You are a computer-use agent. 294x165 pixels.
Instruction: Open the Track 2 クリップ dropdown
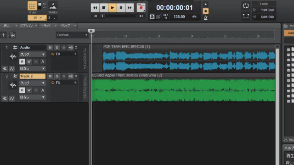tap(33, 83)
